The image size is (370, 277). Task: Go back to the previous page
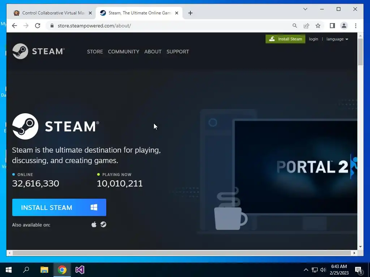(x=14, y=26)
